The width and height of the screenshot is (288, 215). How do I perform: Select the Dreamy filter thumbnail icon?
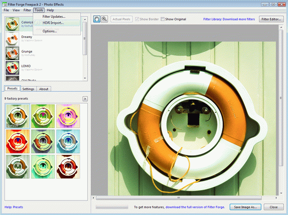pos(12,38)
